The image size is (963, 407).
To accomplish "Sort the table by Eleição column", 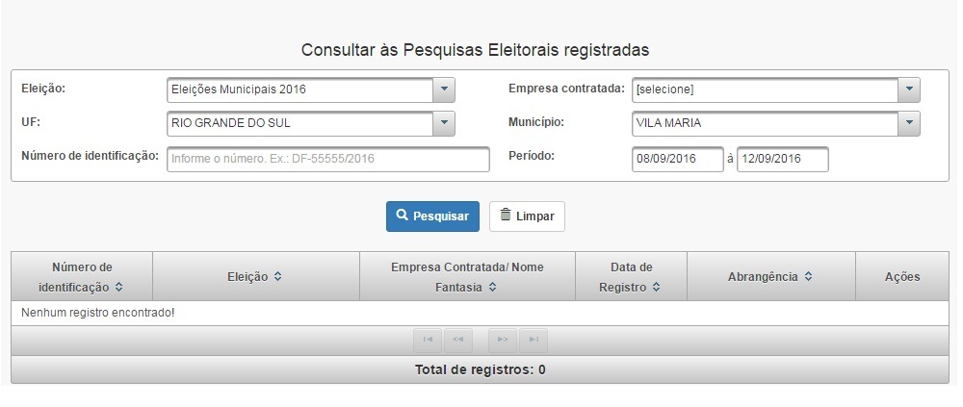I will coord(277,277).
